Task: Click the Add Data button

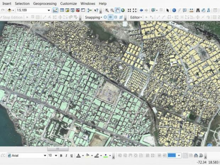Action: tap(10, 10)
